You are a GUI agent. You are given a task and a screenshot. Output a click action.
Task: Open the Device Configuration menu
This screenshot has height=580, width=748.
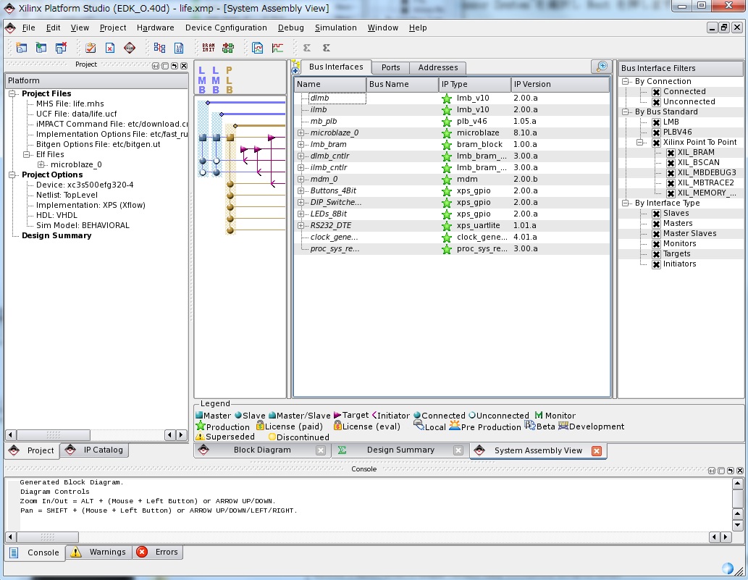point(226,28)
